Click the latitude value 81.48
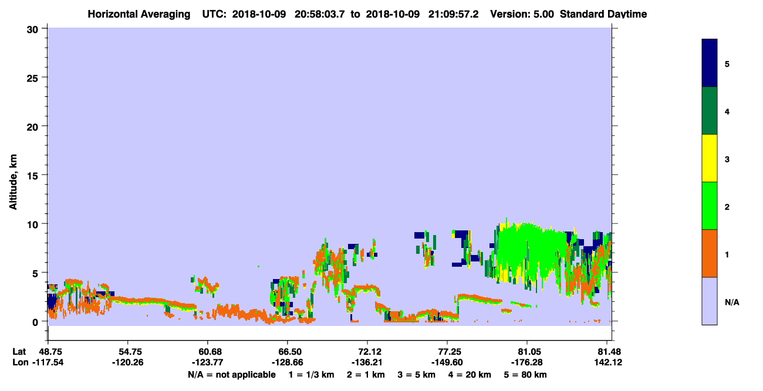The height and width of the screenshot is (391, 763). point(608,352)
